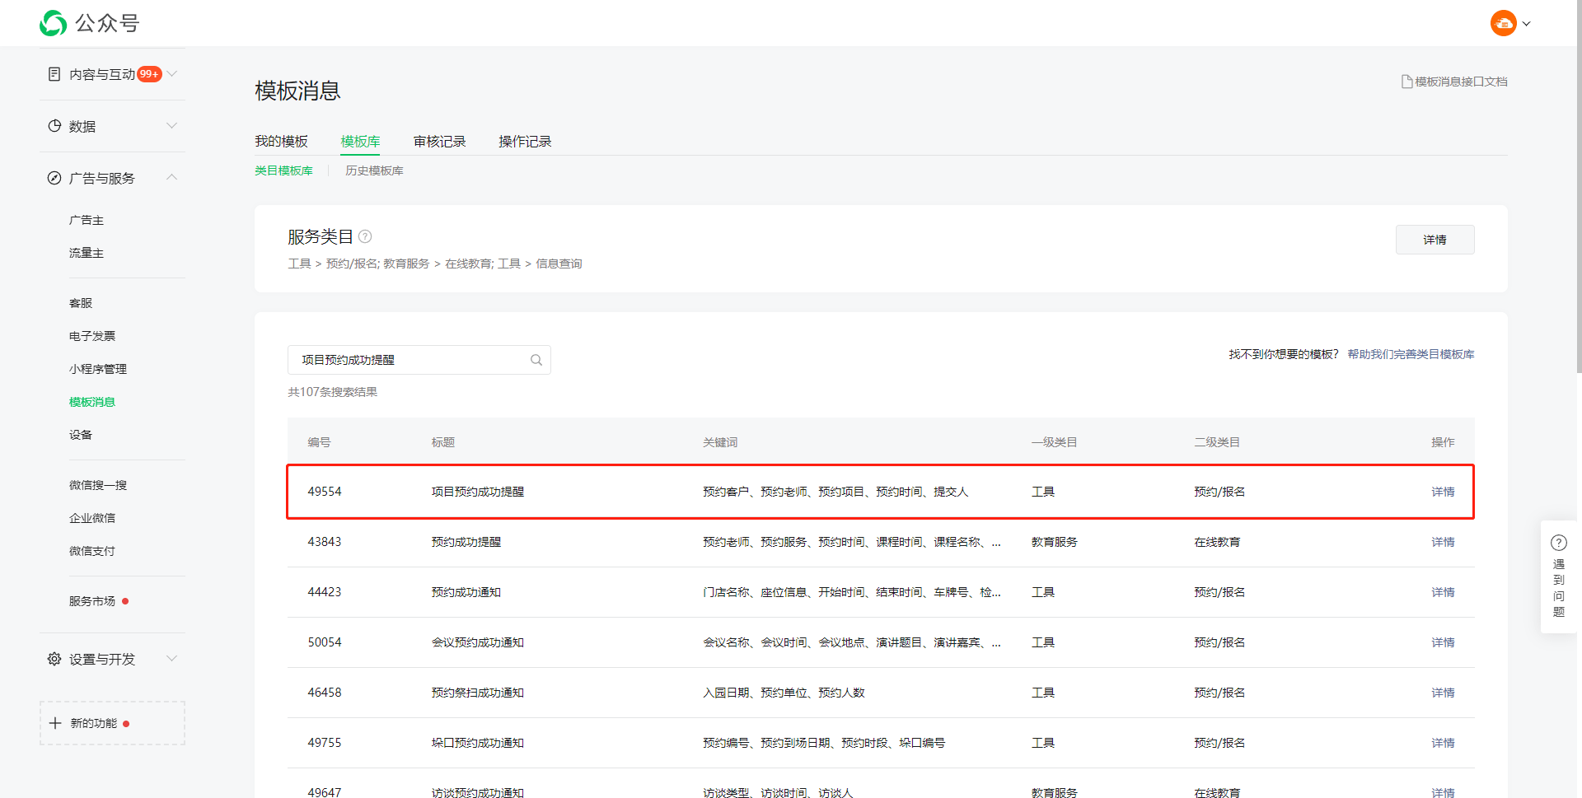Click the WeChat Official Account logo

[54, 23]
